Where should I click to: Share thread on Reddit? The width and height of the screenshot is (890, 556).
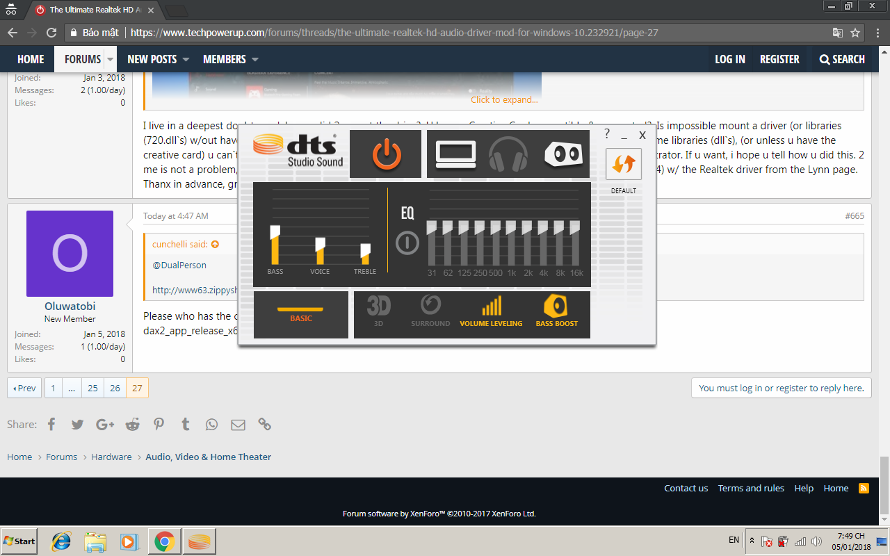click(x=132, y=424)
